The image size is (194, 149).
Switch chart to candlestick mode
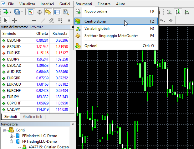coord(178,12)
